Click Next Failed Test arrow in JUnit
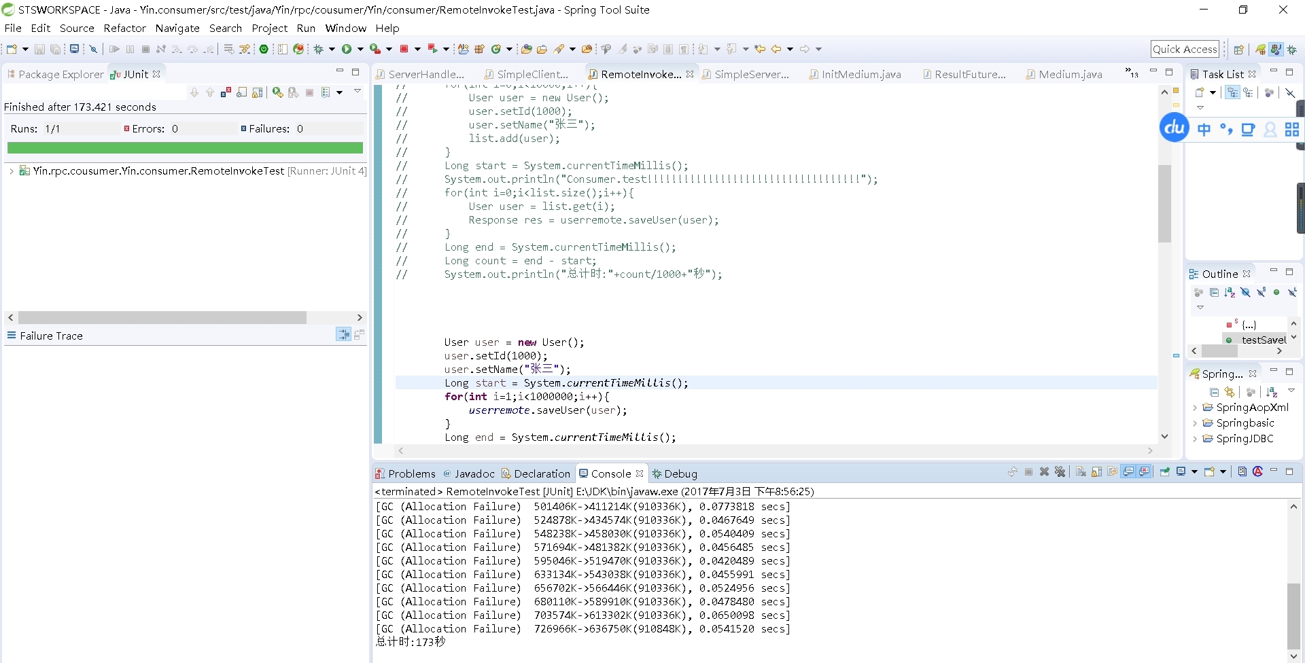 [194, 92]
